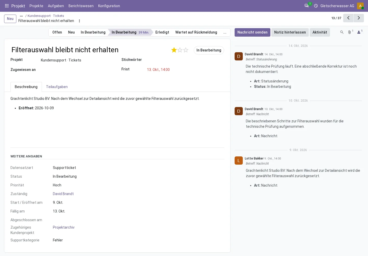Open the conversations chat icon
Image resolution: width=368 pixels, height=256 pixels.
(306, 6)
